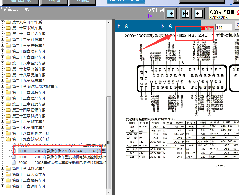Select 第三十五章 陆虎车系 folder icon
Image resolution: width=239 pixels, height=195 pixels.
(8, 116)
